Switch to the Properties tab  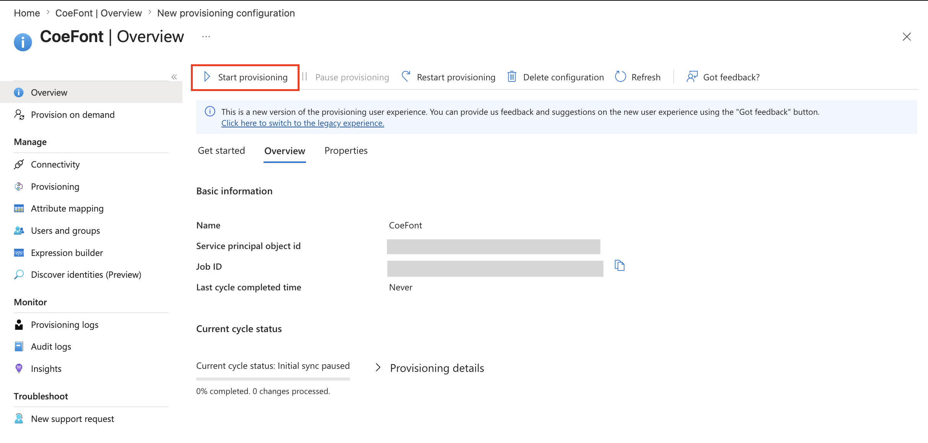[x=346, y=151]
